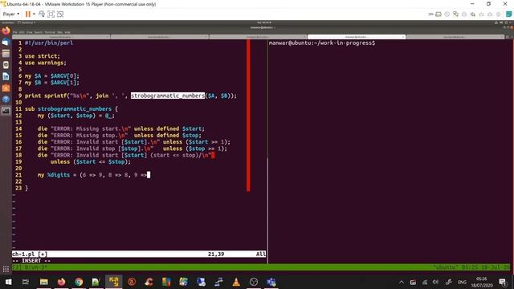Launch Firefox from the Ubuntu dock
Viewport: 514px width, 289px height.
pyautogui.click(x=6, y=31)
